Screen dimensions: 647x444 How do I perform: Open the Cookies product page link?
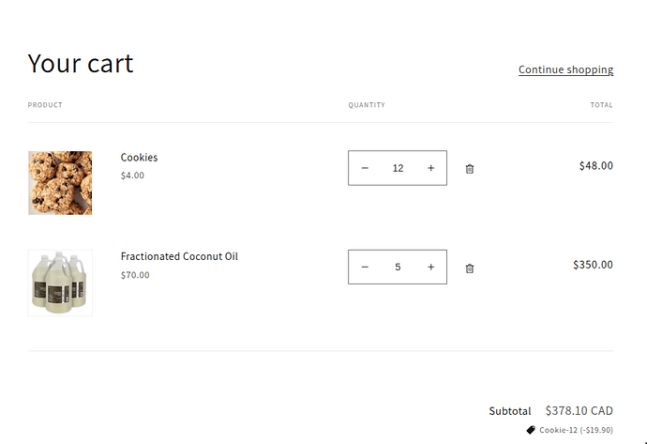click(139, 158)
